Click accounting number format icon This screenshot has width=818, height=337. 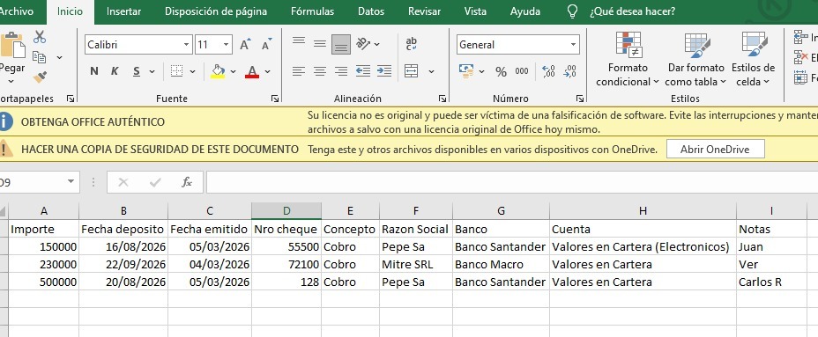466,71
